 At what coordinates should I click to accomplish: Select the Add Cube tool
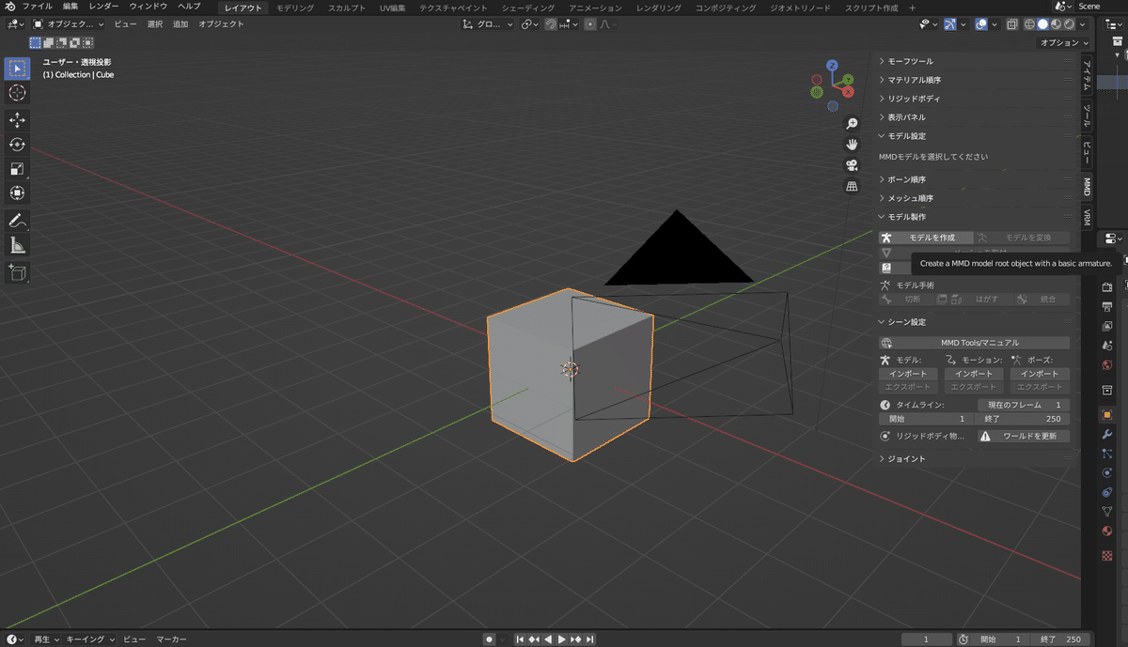click(x=17, y=272)
